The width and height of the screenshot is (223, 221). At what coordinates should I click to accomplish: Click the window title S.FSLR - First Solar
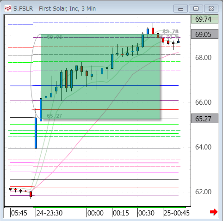coord(55,8)
